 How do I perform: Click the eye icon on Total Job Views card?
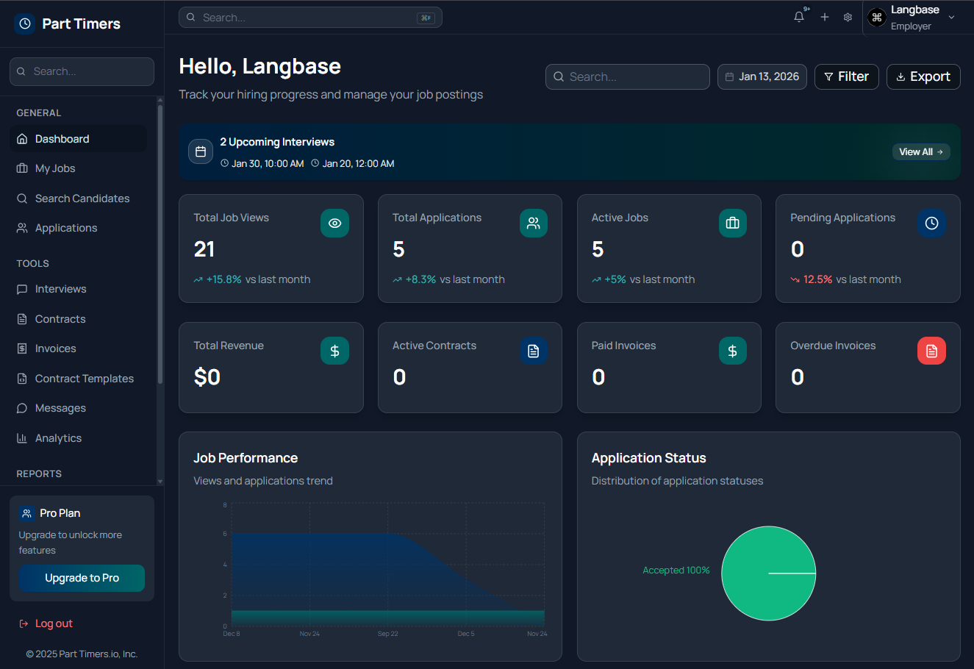[335, 223]
